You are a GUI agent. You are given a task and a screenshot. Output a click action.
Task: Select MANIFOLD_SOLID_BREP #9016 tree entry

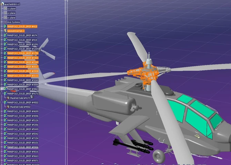point(22,152)
